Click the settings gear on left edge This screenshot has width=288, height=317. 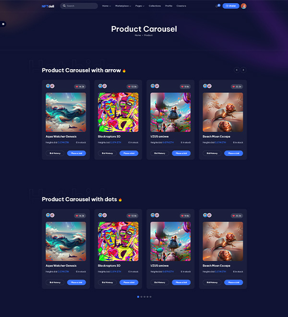(x=3, y=24)
